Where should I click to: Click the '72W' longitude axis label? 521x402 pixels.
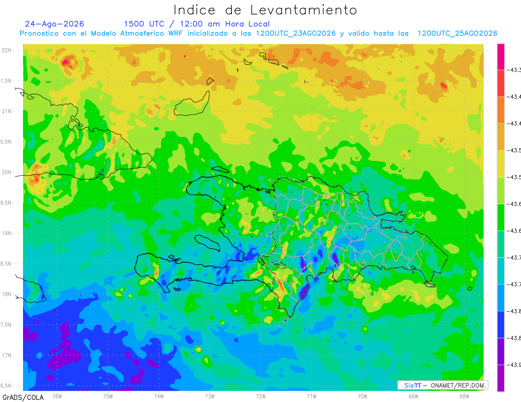[260, 396]
